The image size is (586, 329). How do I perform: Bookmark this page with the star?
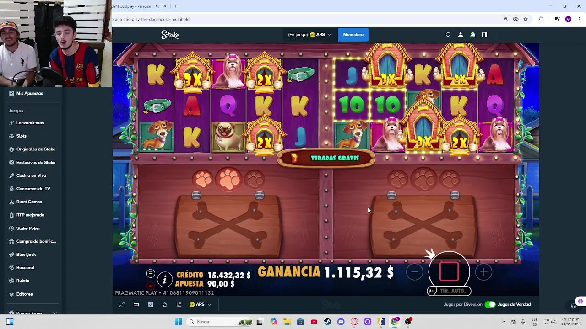pos(526,19)
